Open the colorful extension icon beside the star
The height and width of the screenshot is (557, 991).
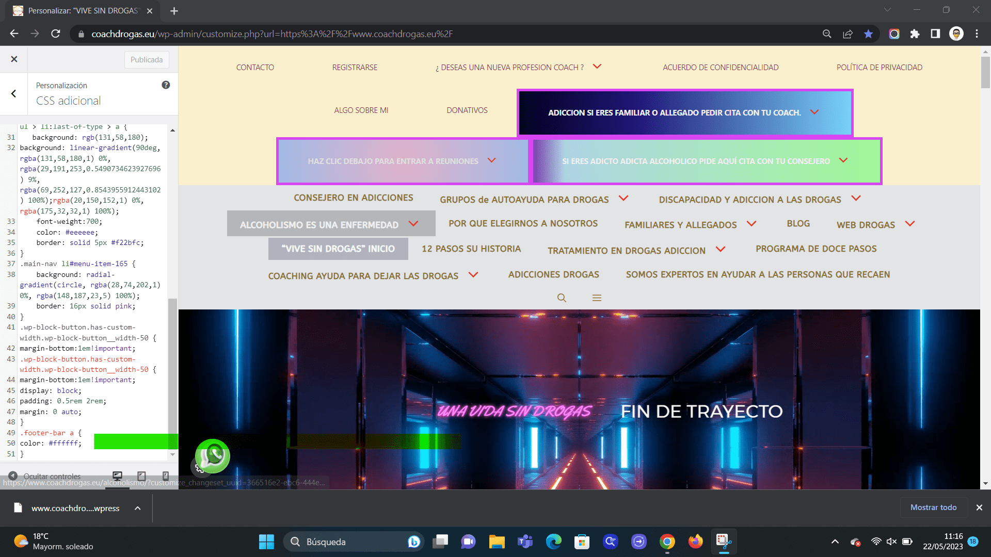(894, 34)
